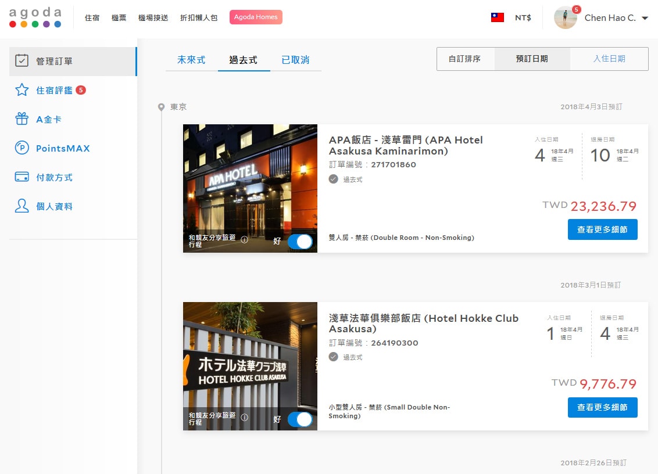Click the APA Hotel Asakusa Kaminarimon title
Viewport: 658px width, 474px height.
(406, 145)
